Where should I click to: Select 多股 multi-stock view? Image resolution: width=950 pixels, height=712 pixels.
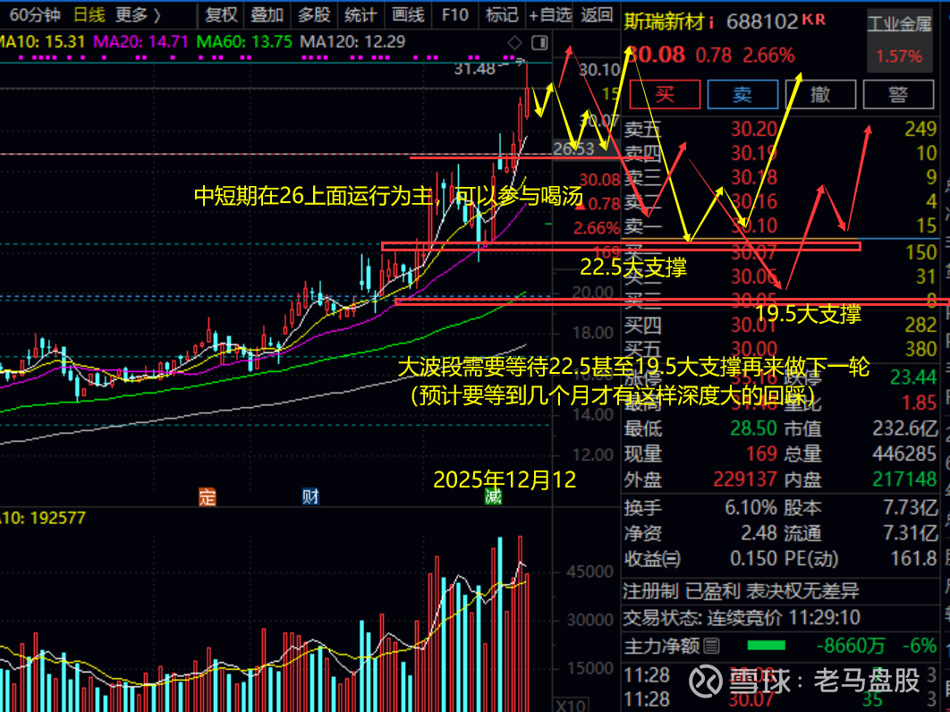314,14
